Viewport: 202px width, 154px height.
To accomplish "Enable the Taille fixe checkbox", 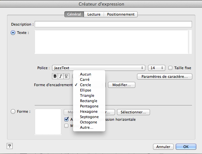I will point(170,68).
